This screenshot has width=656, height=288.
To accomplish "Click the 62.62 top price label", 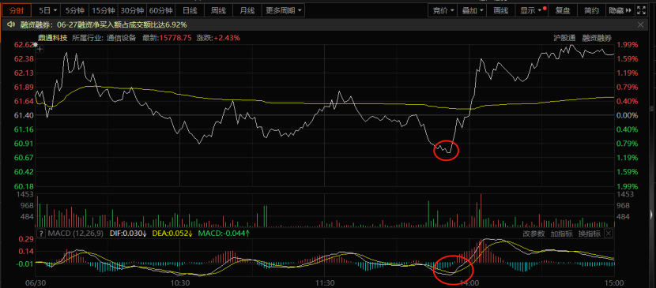I will click(x=24, y=45).
